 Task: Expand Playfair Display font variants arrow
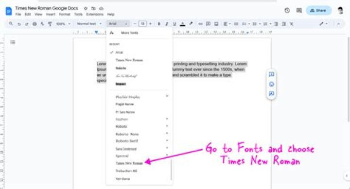[167, 96]
